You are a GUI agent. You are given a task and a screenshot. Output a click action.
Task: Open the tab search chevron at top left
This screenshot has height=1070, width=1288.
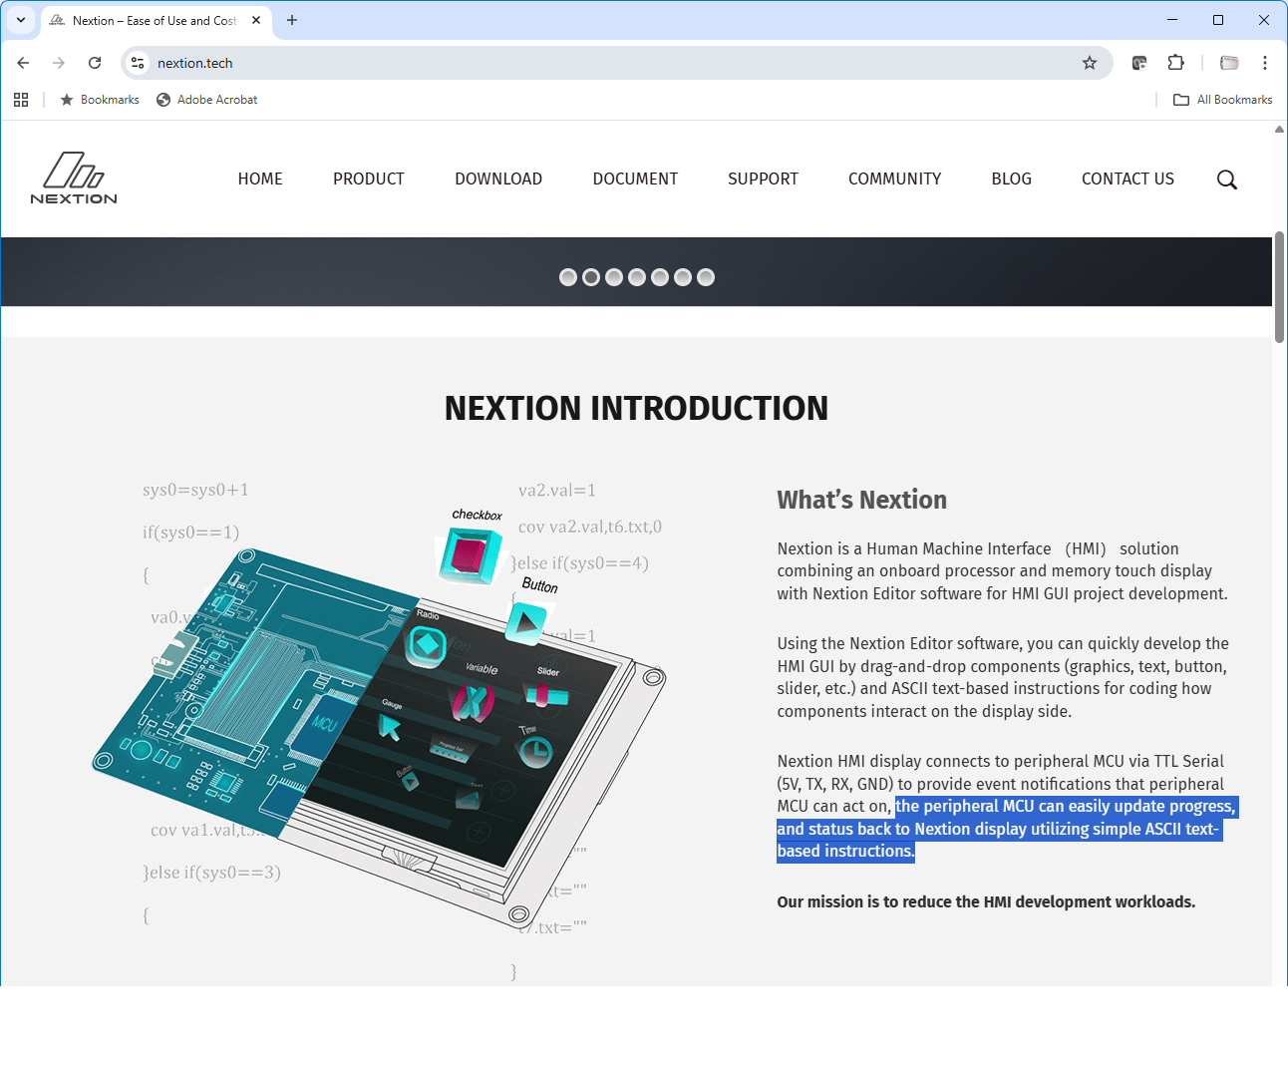[x=21, y=20]
